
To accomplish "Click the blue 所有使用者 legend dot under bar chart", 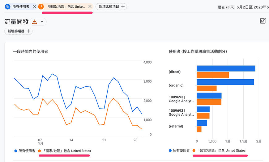I will point(170,151).
